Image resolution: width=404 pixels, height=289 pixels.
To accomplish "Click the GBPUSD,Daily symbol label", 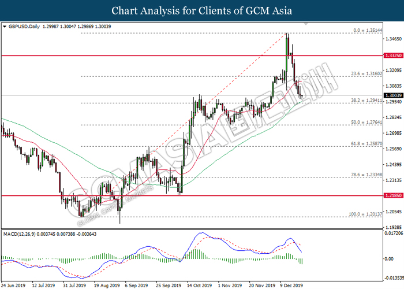I will coord(24,27).
